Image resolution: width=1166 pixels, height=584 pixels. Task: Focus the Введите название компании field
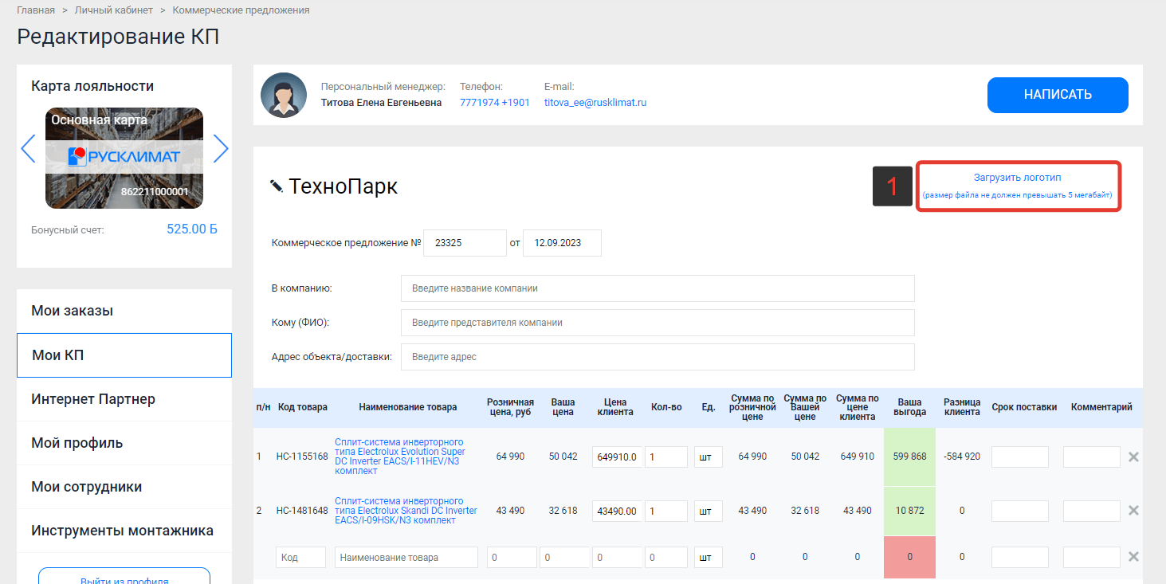[x=658, y=288]
